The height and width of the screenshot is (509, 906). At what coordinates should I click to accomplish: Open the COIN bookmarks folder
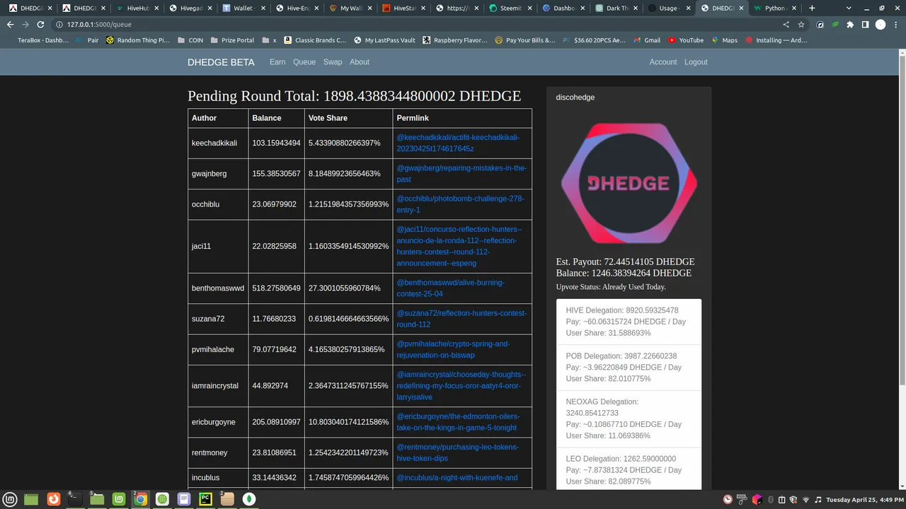[x=190, y=40]
